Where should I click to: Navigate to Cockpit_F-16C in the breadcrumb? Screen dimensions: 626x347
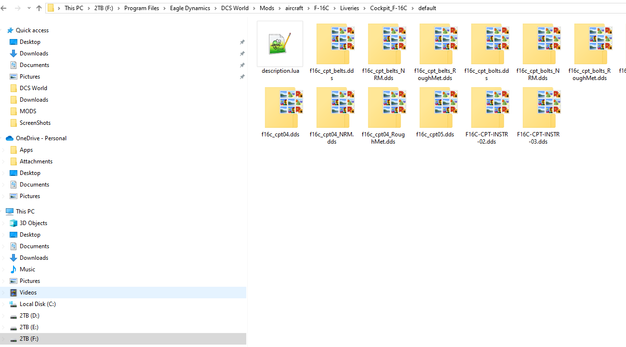coord(388,8)
